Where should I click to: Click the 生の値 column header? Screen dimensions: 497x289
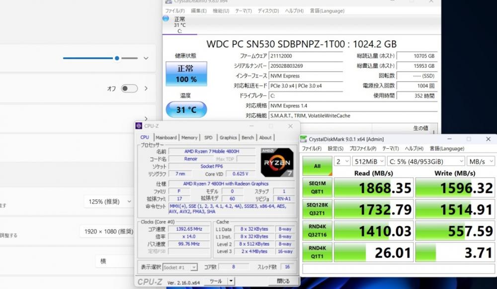pyautogui.click(x=420, y=128)
